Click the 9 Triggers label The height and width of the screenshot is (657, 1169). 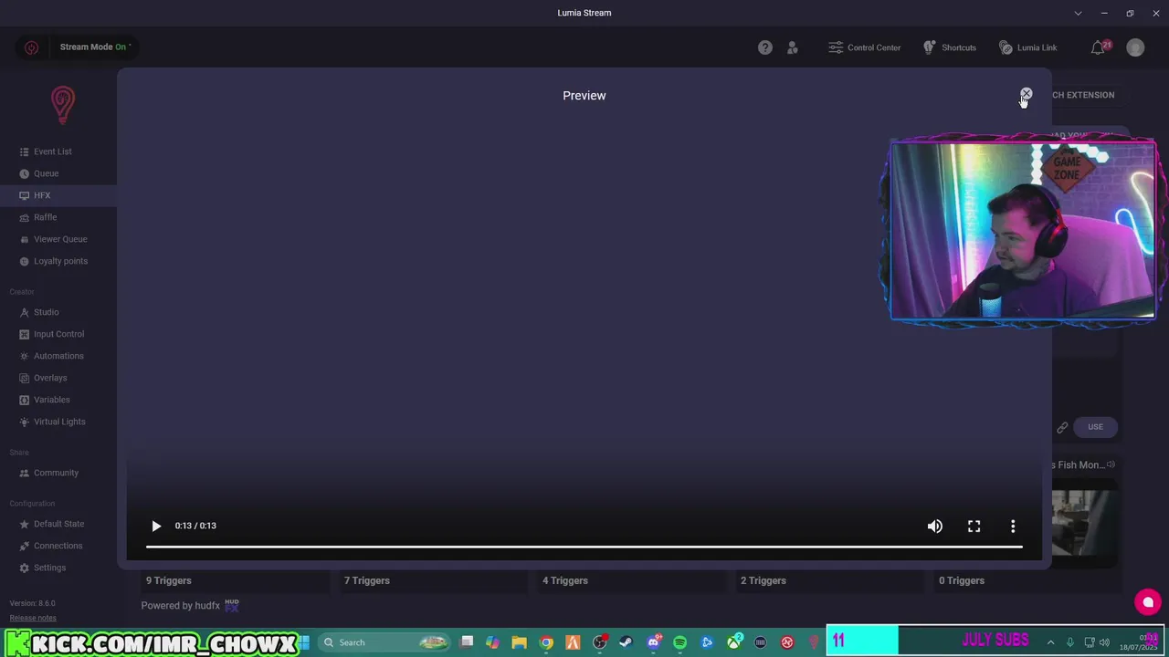pyautogui.click(x=169, y=580)
